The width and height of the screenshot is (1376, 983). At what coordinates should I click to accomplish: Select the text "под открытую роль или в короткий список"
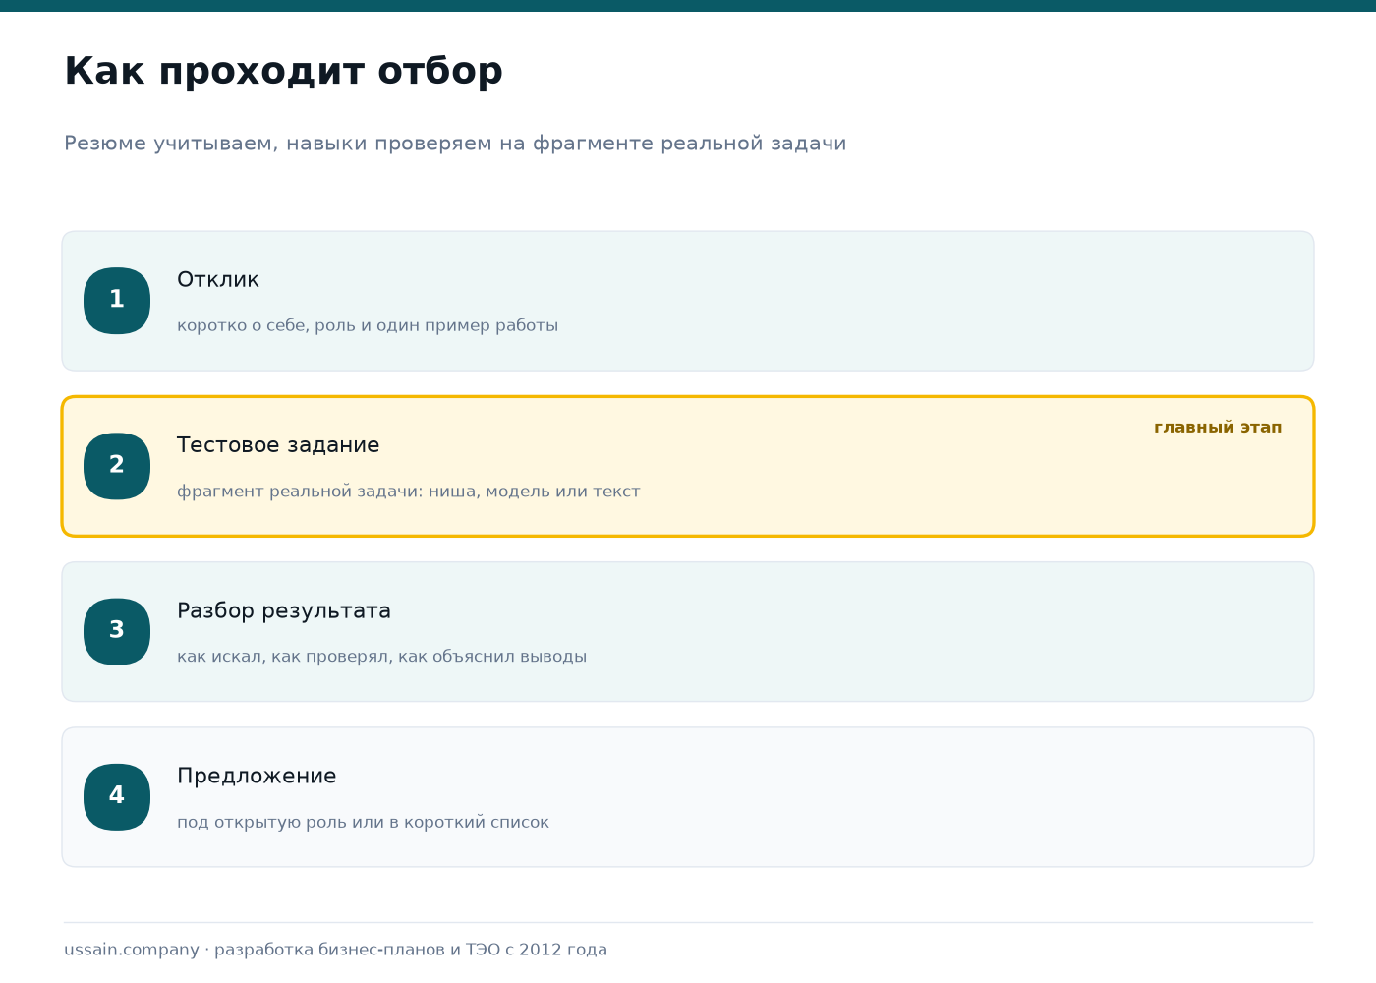pyautogui.click(x=364, y=822)
